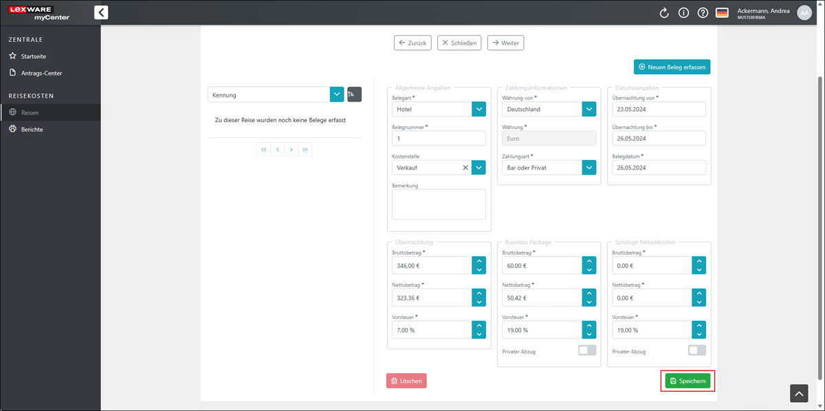Collapse the sidebar with the chevron button

point(101,12)
